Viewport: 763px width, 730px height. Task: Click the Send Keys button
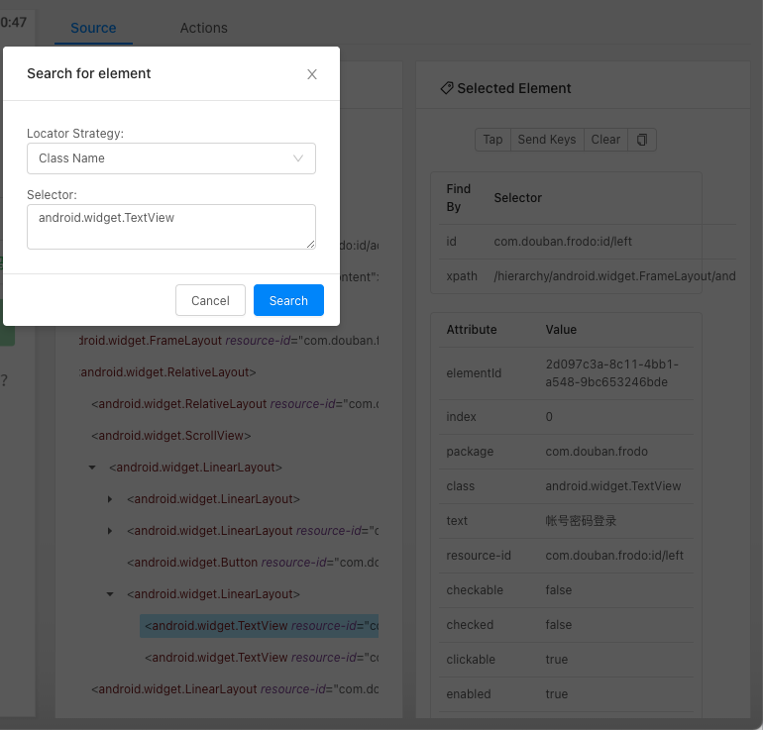pyautogui.click(x=546, y=140)
